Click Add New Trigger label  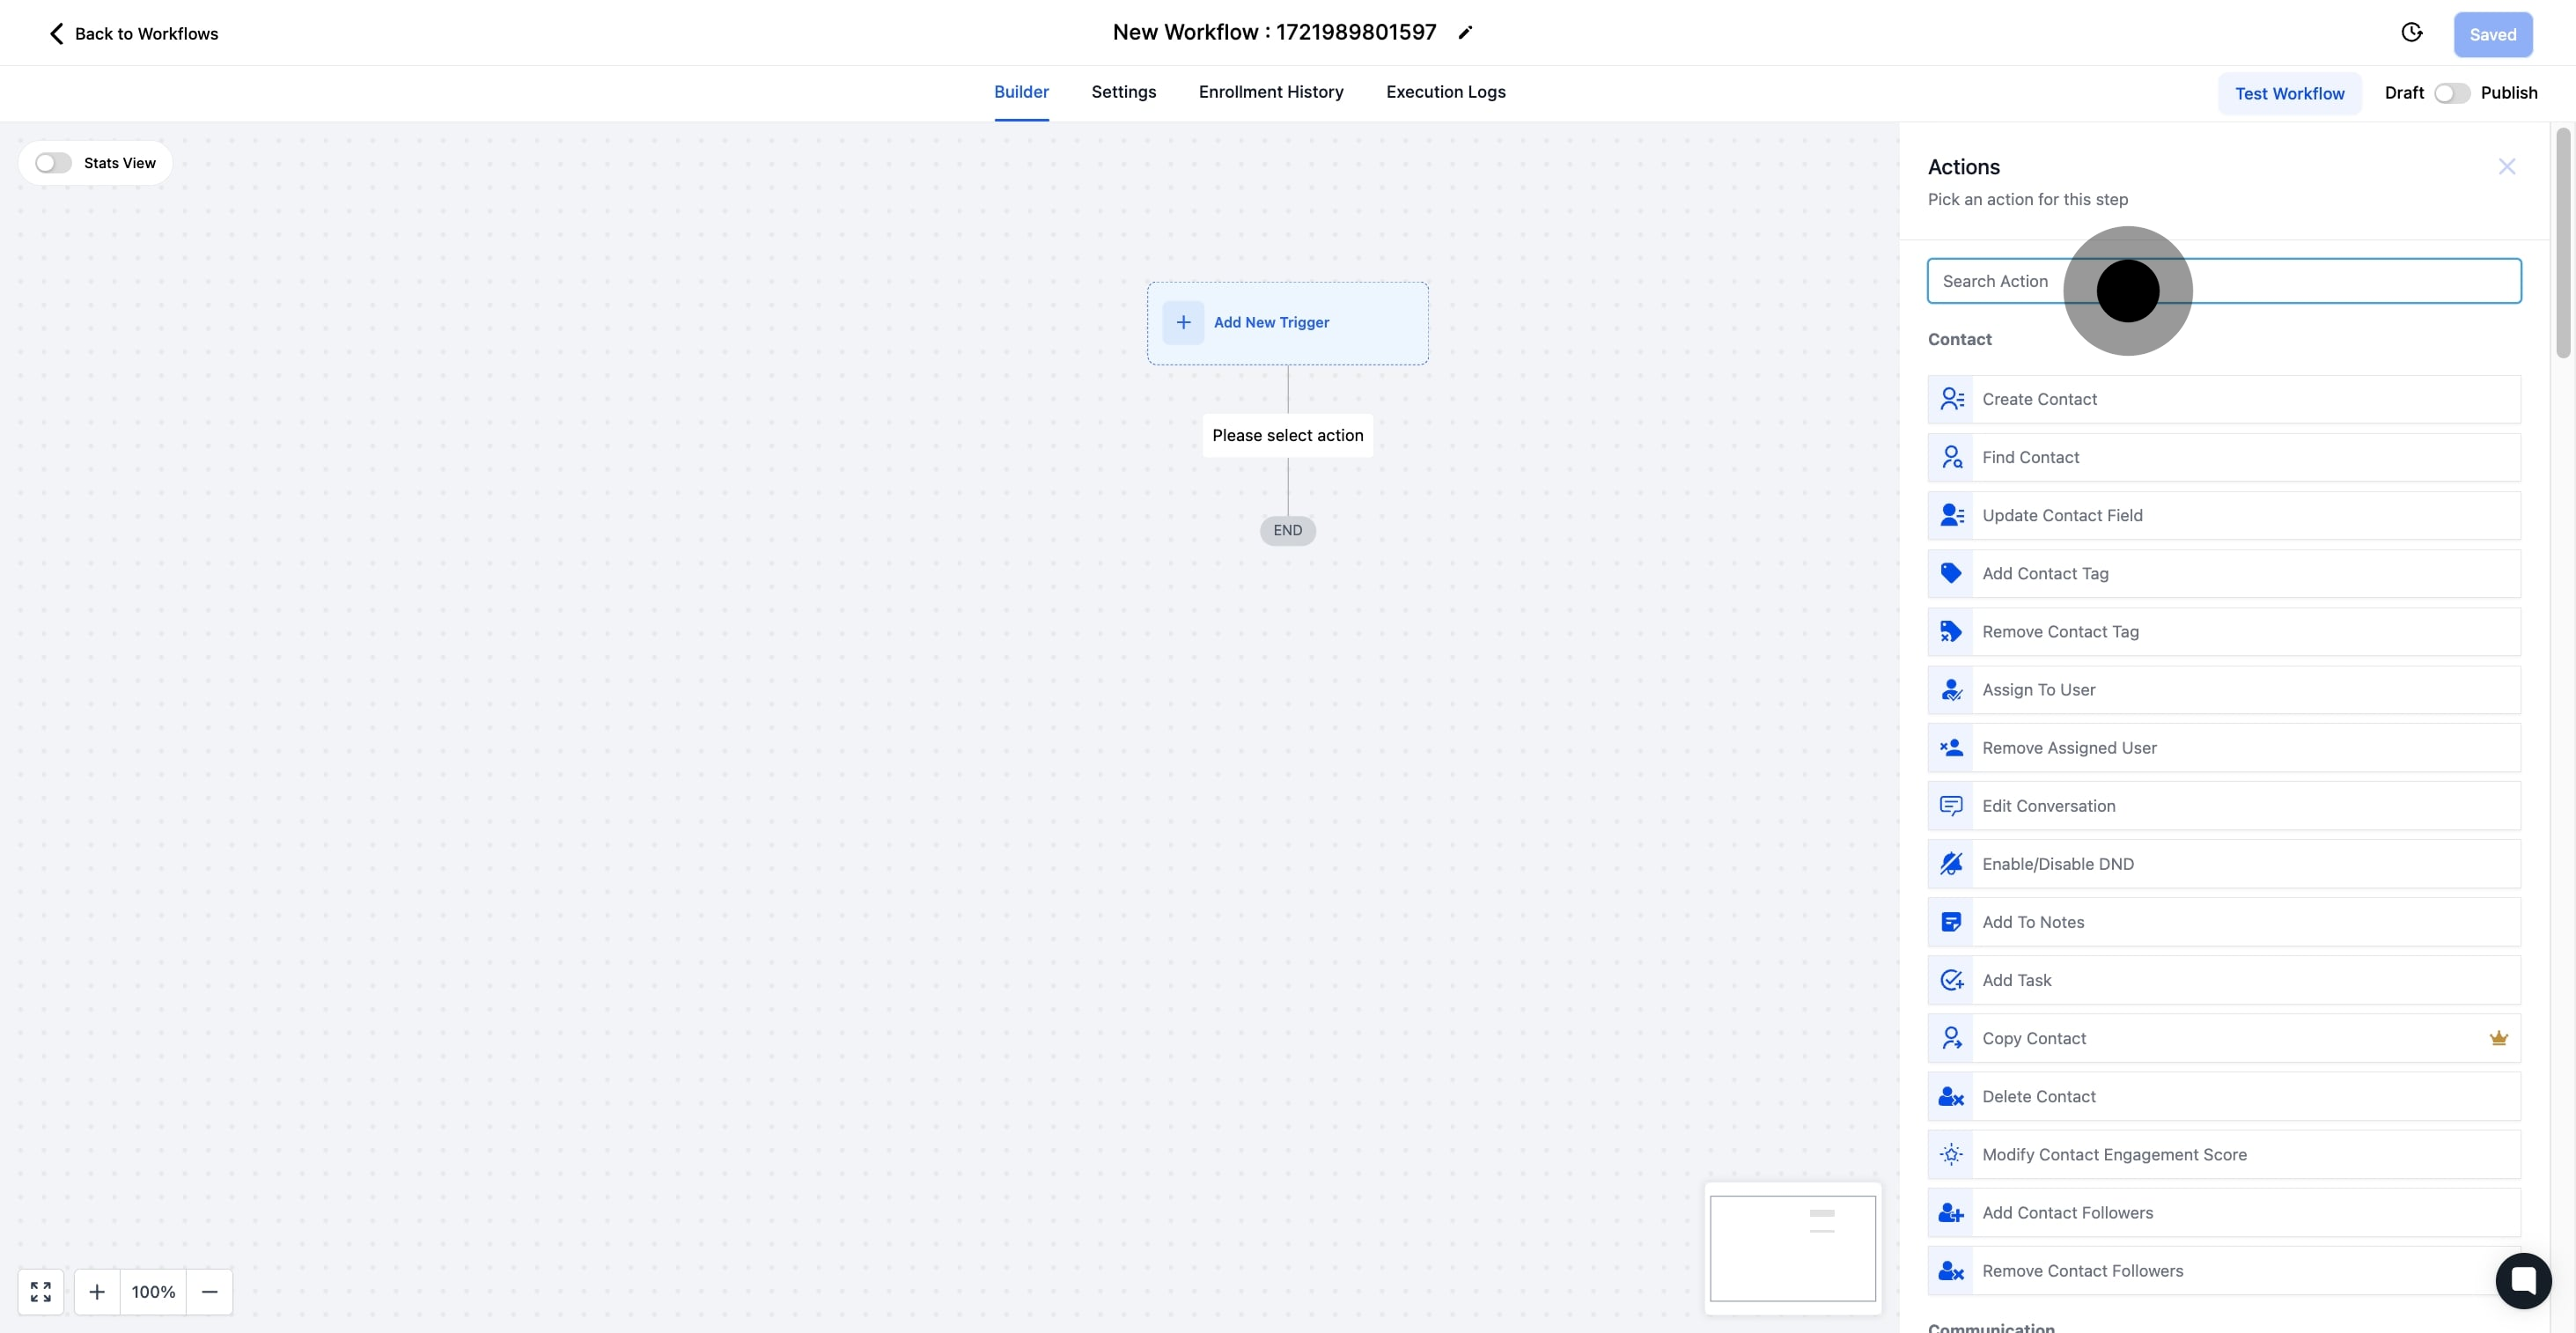[1271, 322]
